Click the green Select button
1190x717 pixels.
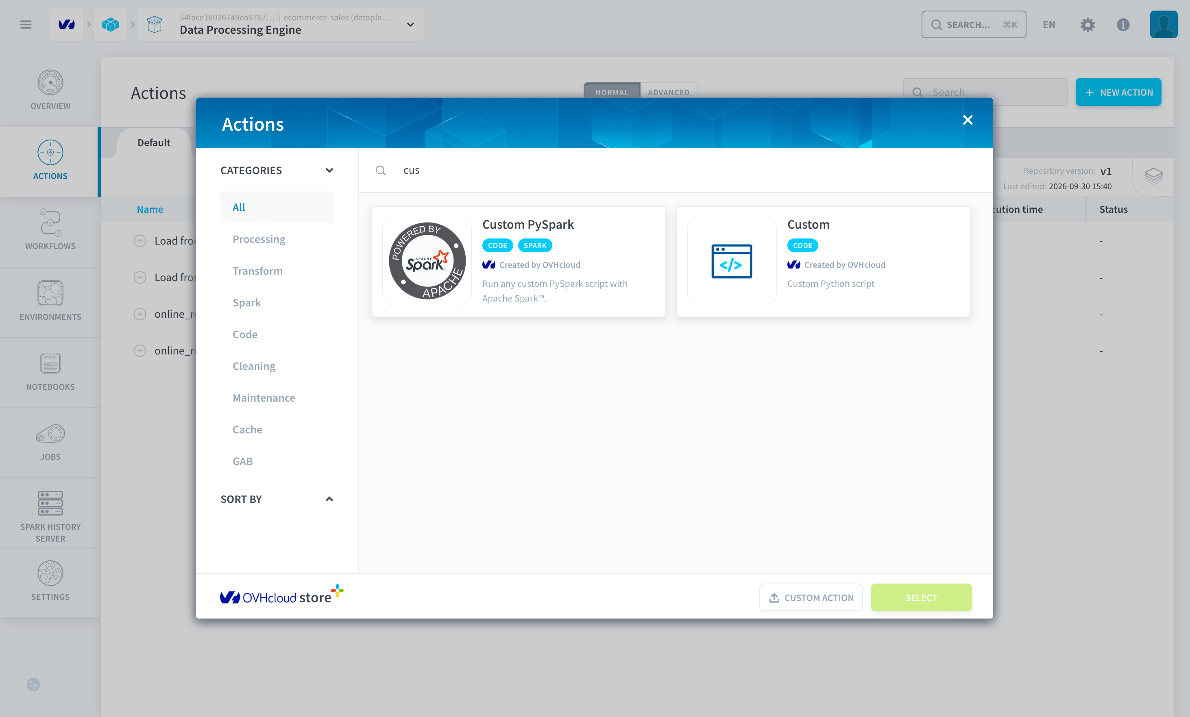(921, 598)
